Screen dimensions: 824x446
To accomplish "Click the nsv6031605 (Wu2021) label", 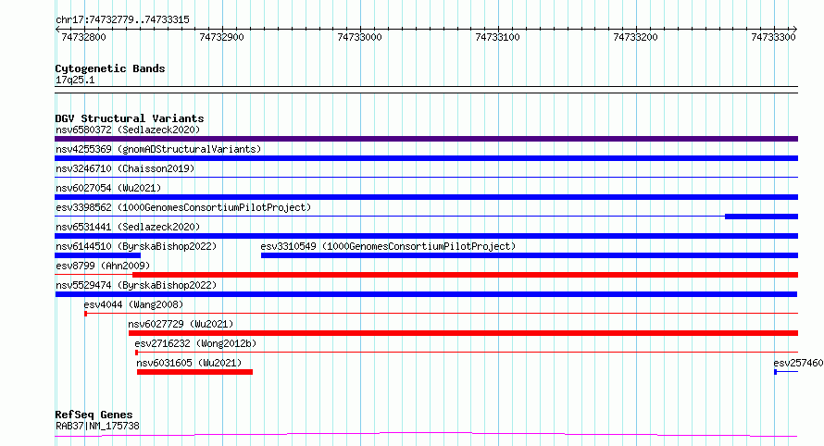I will pos(189,363).
